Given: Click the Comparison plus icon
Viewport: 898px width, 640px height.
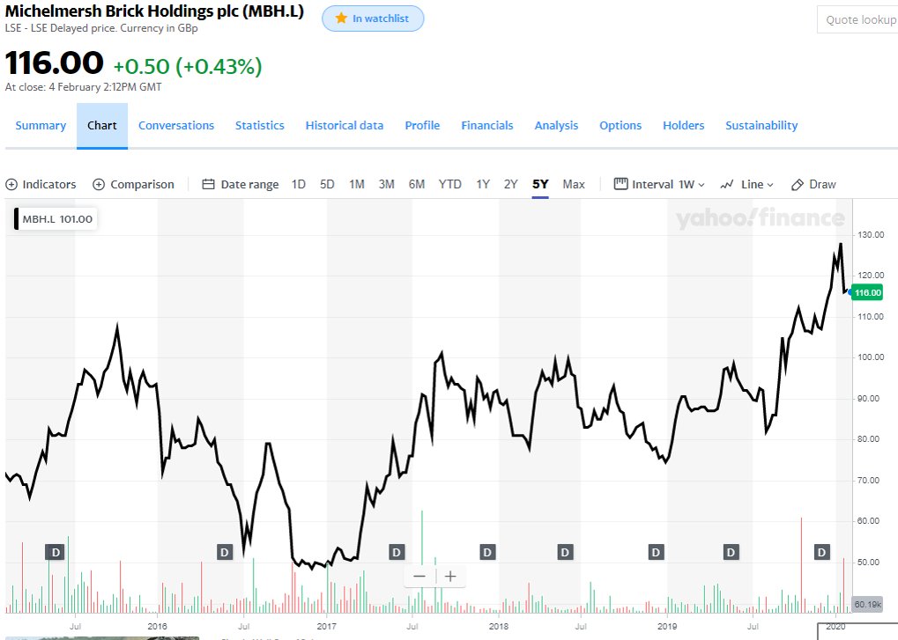Looking at the screenshot, I should point(99,185).
